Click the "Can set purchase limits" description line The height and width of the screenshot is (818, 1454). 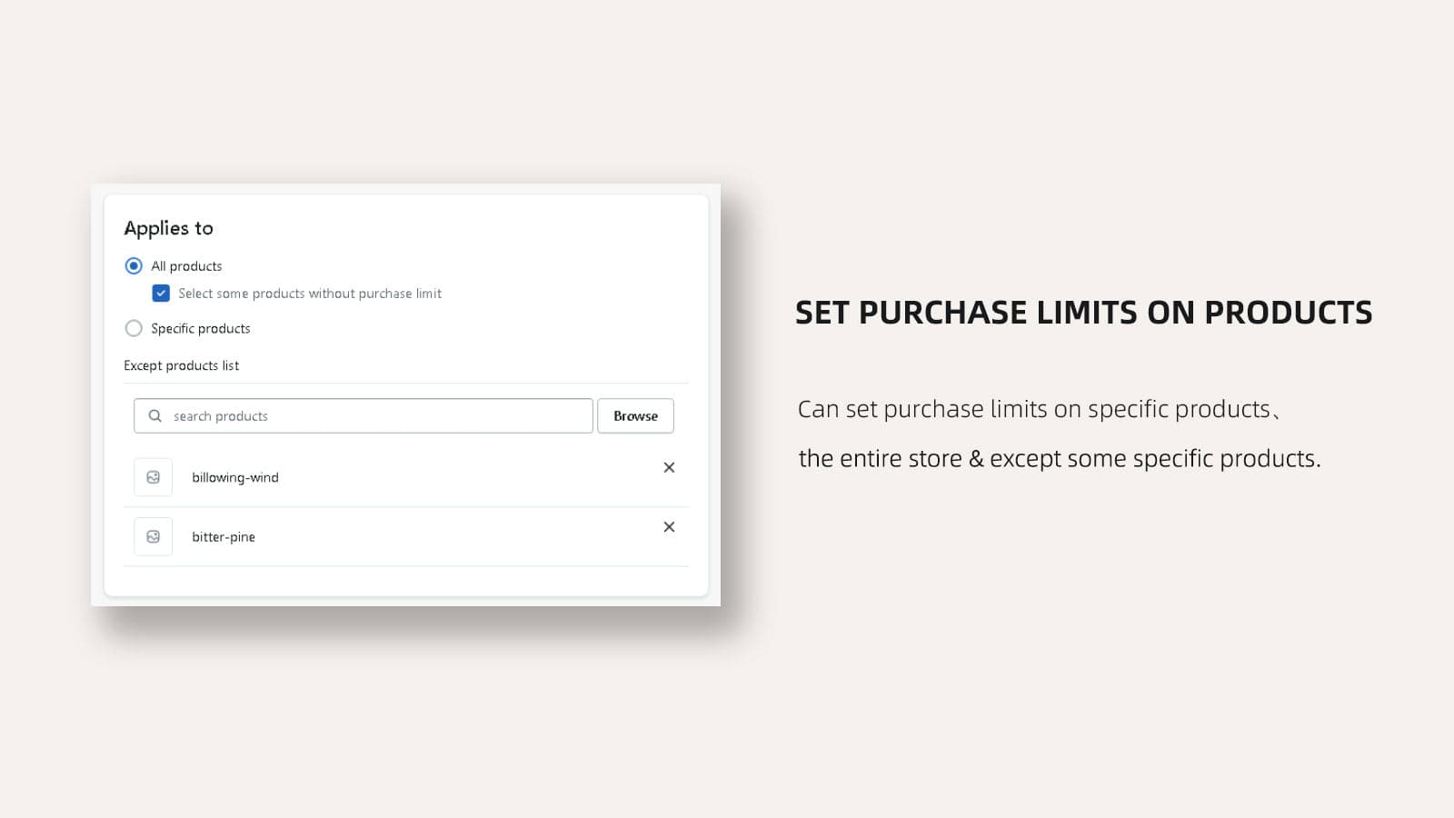(x=1034, y=410)
